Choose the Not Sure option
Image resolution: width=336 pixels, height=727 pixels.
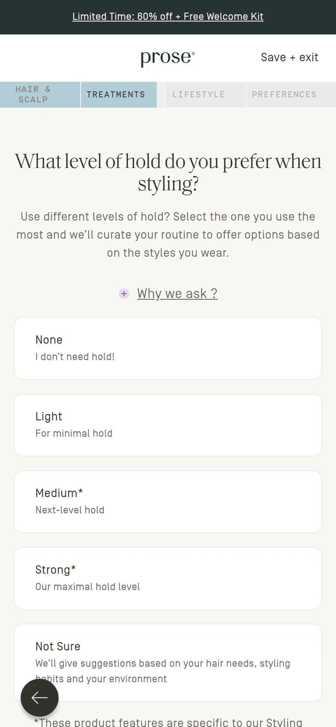click(168, 663)
